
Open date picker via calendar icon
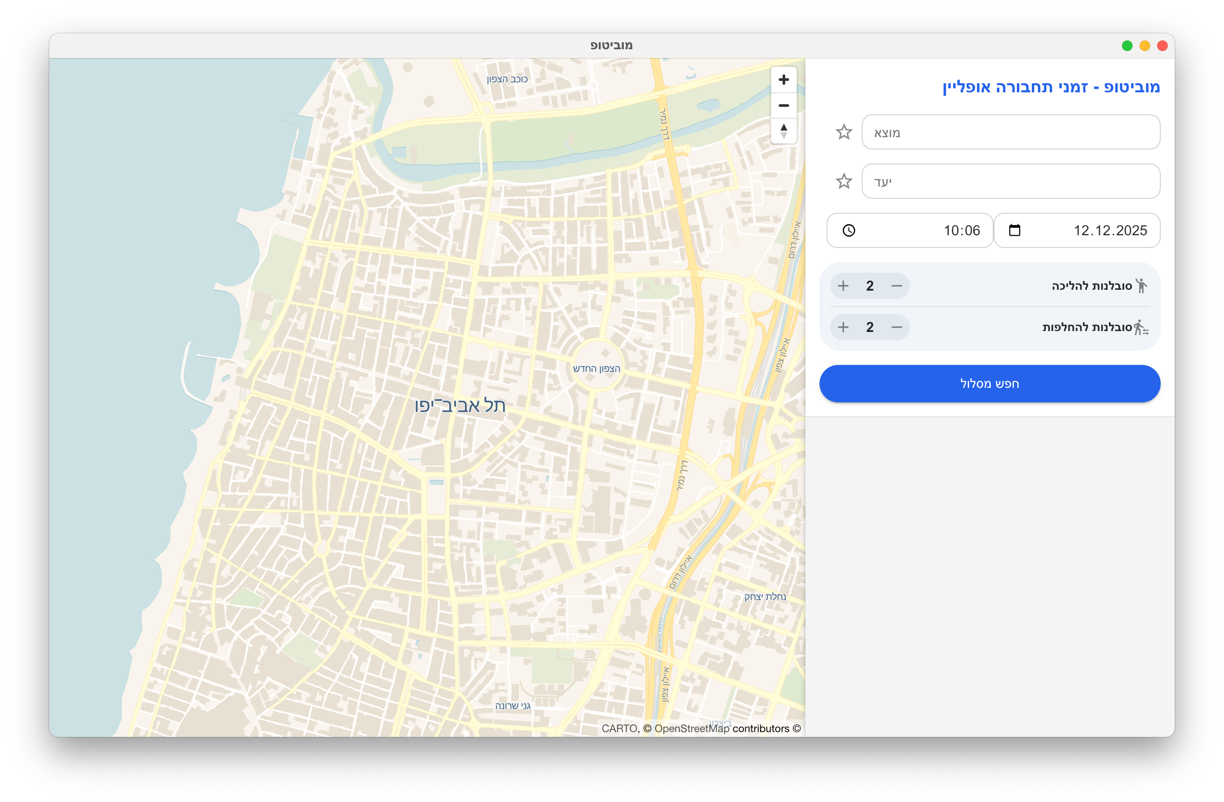1014,230
